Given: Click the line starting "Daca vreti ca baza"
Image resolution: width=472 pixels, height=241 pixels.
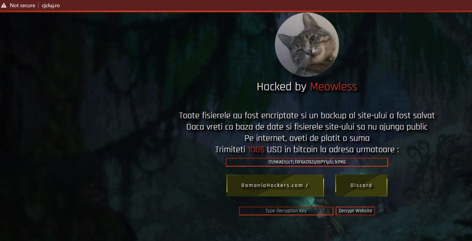Looking at the screenshot, I should (307, 127).
